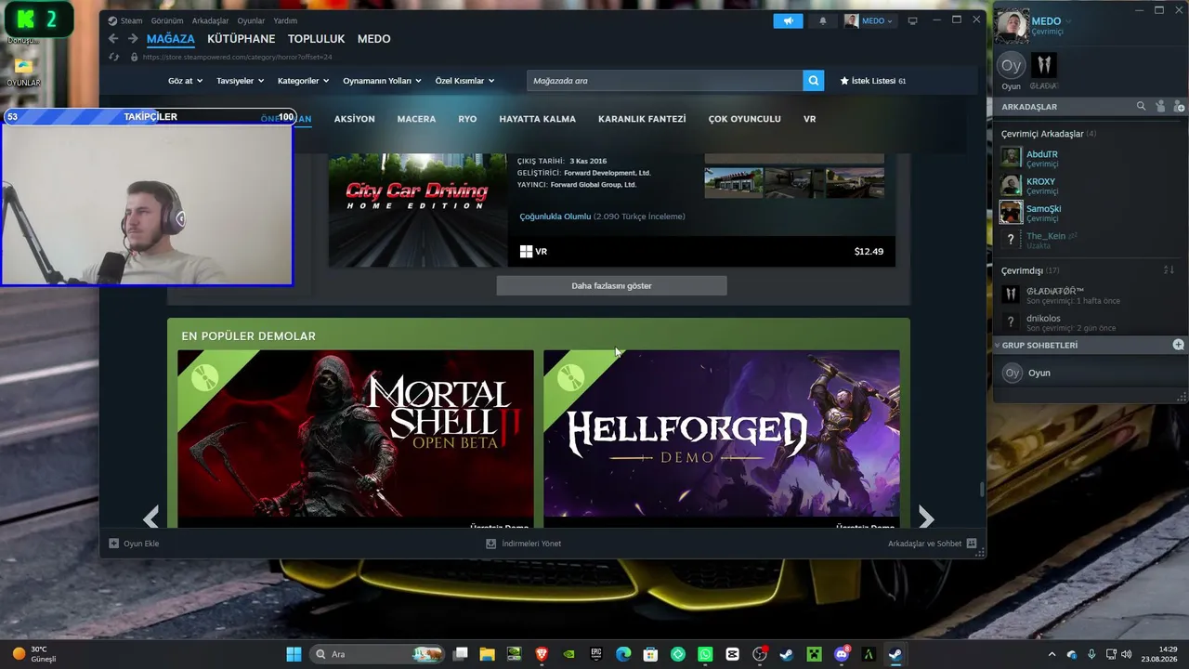Expand the 'Oynamanın Yolları' dropdown
Image resolution: width=1189 pixels, height=669 pixels.
click(x=382, y=81)
